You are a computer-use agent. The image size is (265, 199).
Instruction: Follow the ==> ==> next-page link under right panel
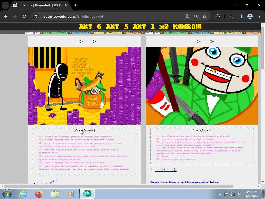(166, 169)
